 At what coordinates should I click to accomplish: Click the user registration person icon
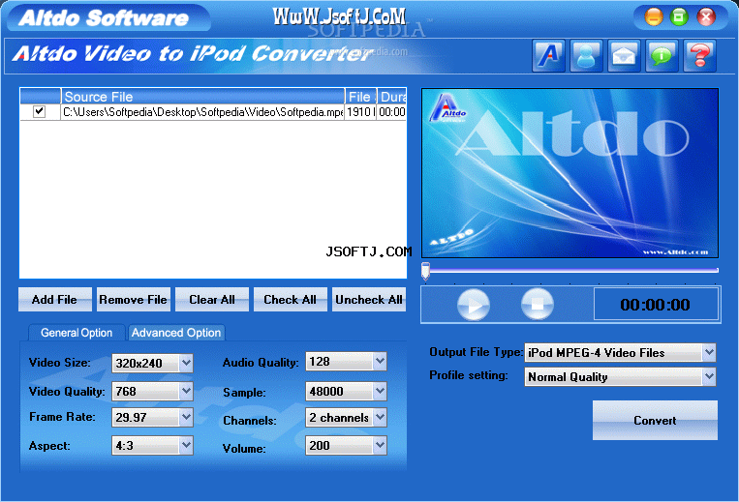(586, 56)
